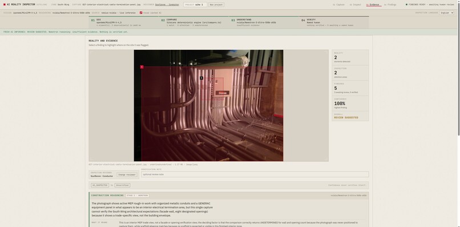Click the Change reviewer button
460x227 pixels.
tap(127, 174)
